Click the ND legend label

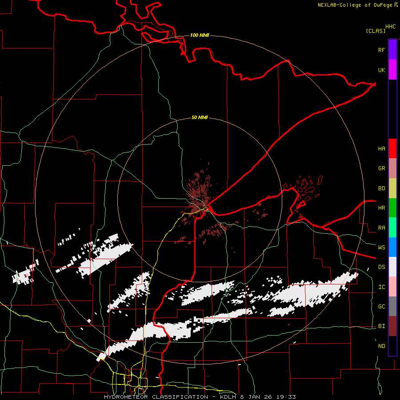(381, 346)
